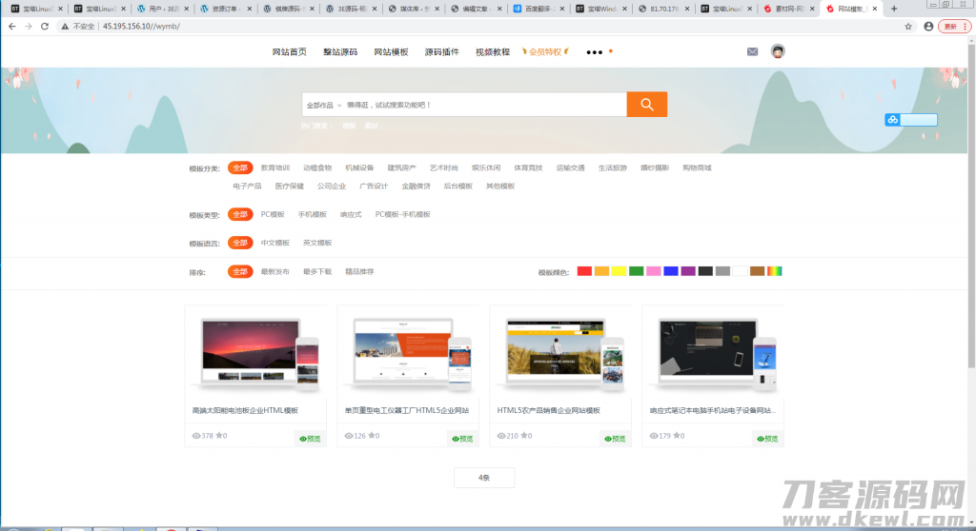Open the 会员特权 navigation item
This screenshot has width=976, height=531.
(545, 52)
